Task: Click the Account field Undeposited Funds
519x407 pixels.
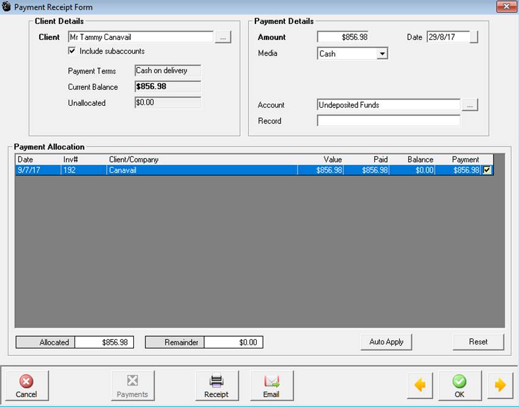Action: click(389, 105)
